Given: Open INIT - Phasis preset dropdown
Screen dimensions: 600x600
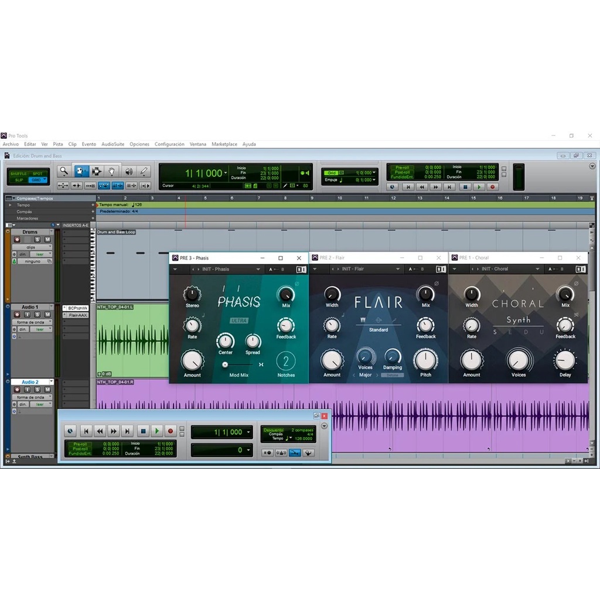Looking at the screenshot, I should [x=231, y=270].
